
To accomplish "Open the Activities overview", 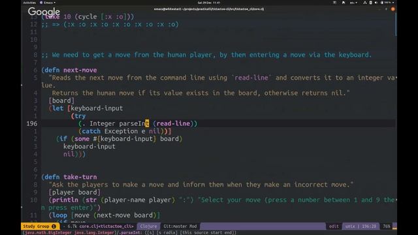I will point(29,3).
